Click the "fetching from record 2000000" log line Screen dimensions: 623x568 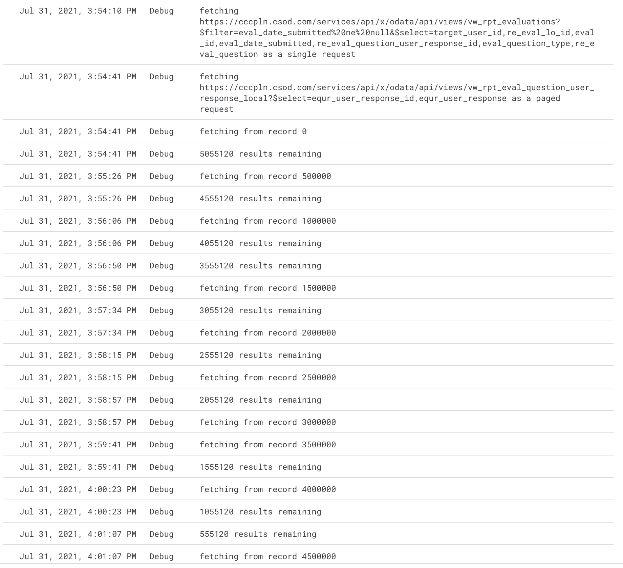pos(267,333)
